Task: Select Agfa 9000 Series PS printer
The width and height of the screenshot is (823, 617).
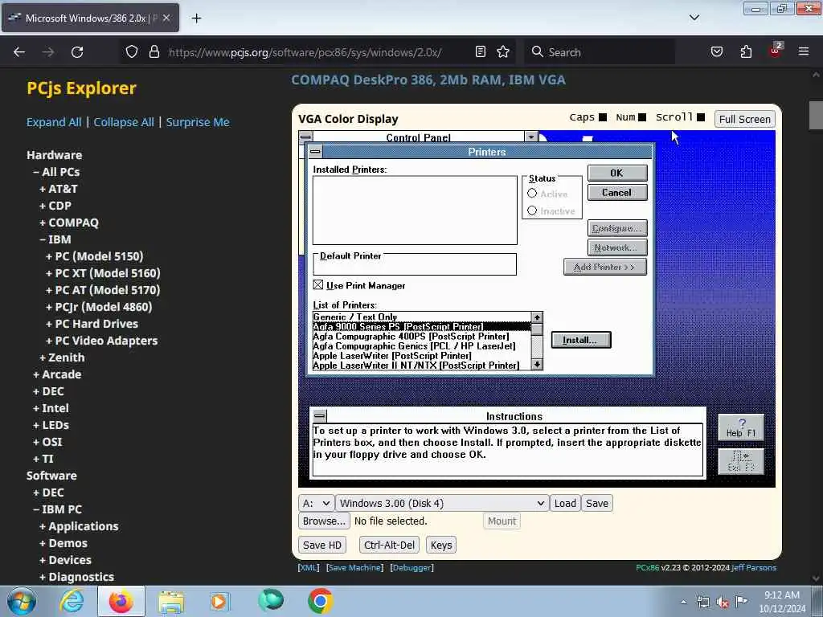Action: 422,326
